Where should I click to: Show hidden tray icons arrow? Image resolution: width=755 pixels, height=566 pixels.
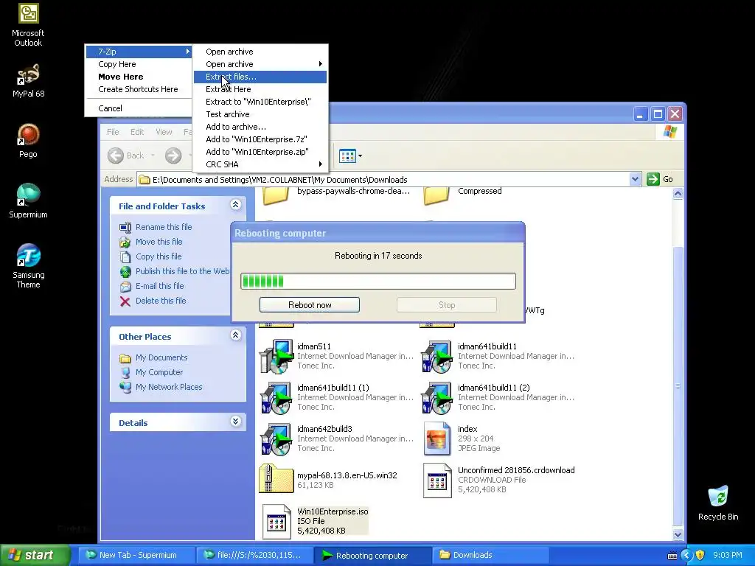(686, 555)
